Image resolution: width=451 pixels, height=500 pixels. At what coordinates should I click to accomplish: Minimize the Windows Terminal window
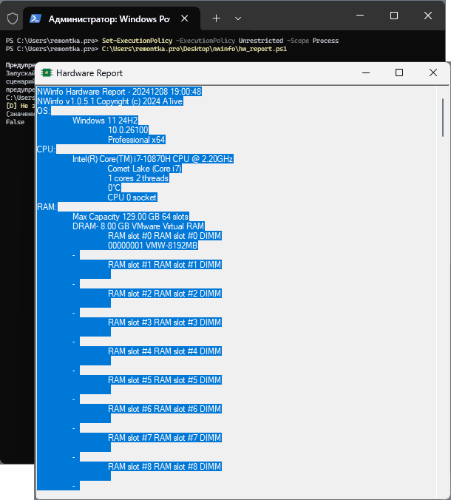(360, 16)
